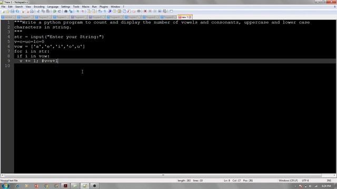The height and width of the screenshot is (189, 337).
Task: Toggle word wrap in the toolbar
Action: click(100, 11)
